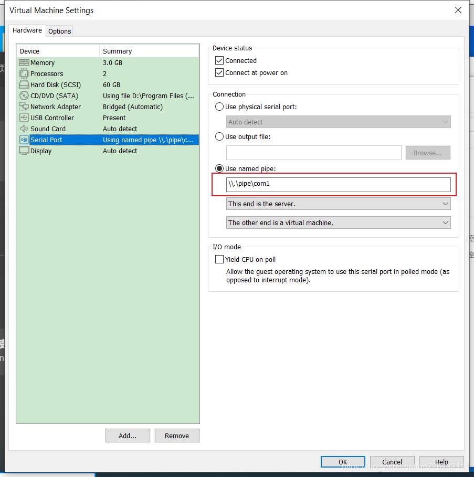Screen dimensions: 474x477
Task: Uncheck the Connected checkbox
Action: click(219, 60)
